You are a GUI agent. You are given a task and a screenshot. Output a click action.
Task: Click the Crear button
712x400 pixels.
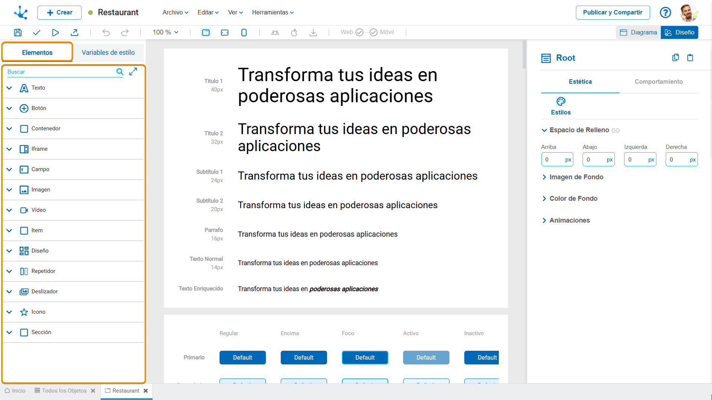coord(59,12)
